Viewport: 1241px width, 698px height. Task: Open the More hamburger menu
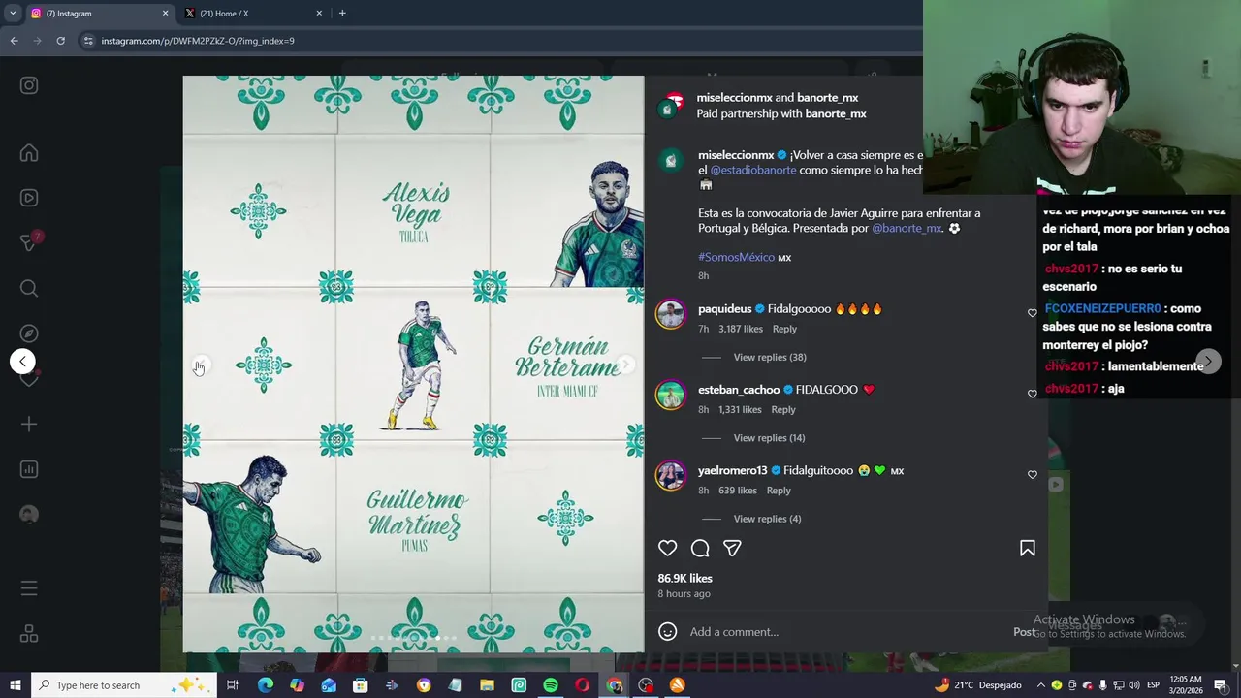pos(29,588)
